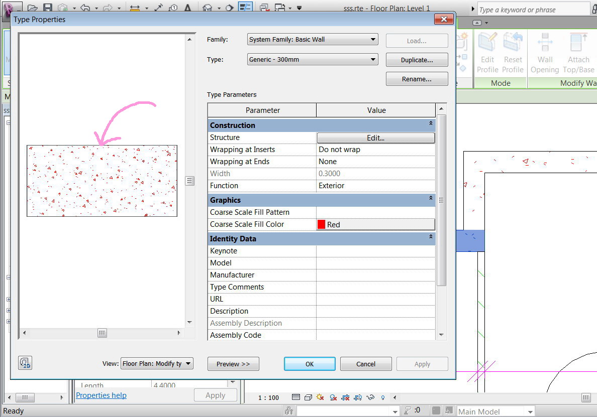Toggle the Crop View control
The image size is (597, 417).
click(x=344, y=397)
